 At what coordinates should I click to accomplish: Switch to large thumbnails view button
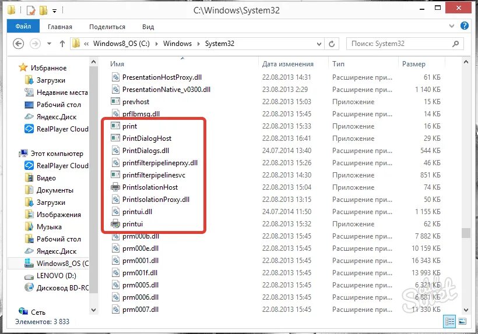(x=462, y=321)
